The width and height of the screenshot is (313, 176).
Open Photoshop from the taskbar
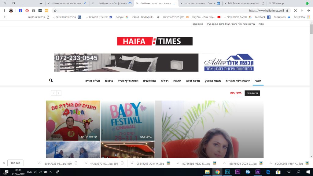click(227, 172)
